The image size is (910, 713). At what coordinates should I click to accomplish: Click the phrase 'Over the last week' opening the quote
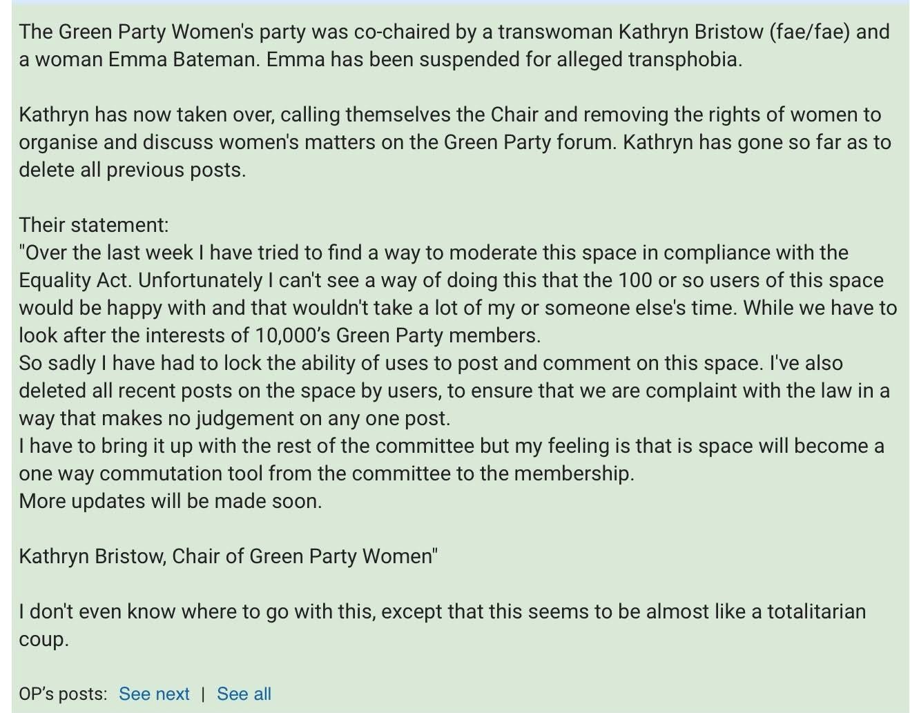tap(106, 253)
